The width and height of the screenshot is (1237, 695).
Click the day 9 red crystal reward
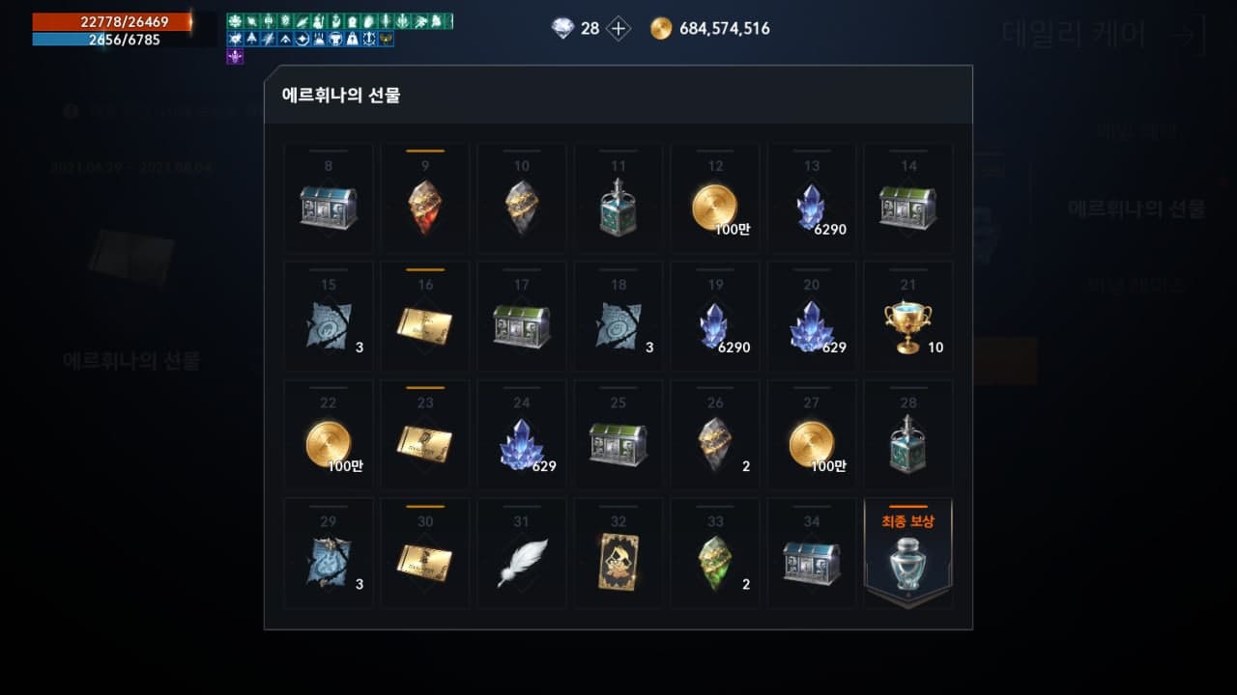(x=425, y=198)
